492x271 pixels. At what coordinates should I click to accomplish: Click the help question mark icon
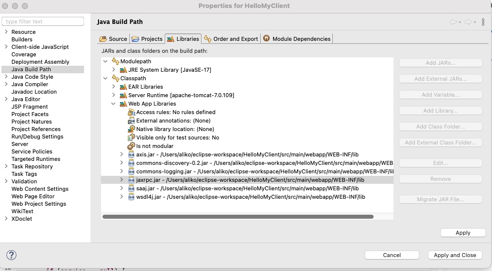(x=11, y=255)
